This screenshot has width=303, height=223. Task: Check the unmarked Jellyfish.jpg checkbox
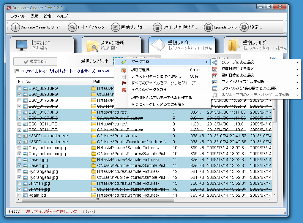click(19, 183)
